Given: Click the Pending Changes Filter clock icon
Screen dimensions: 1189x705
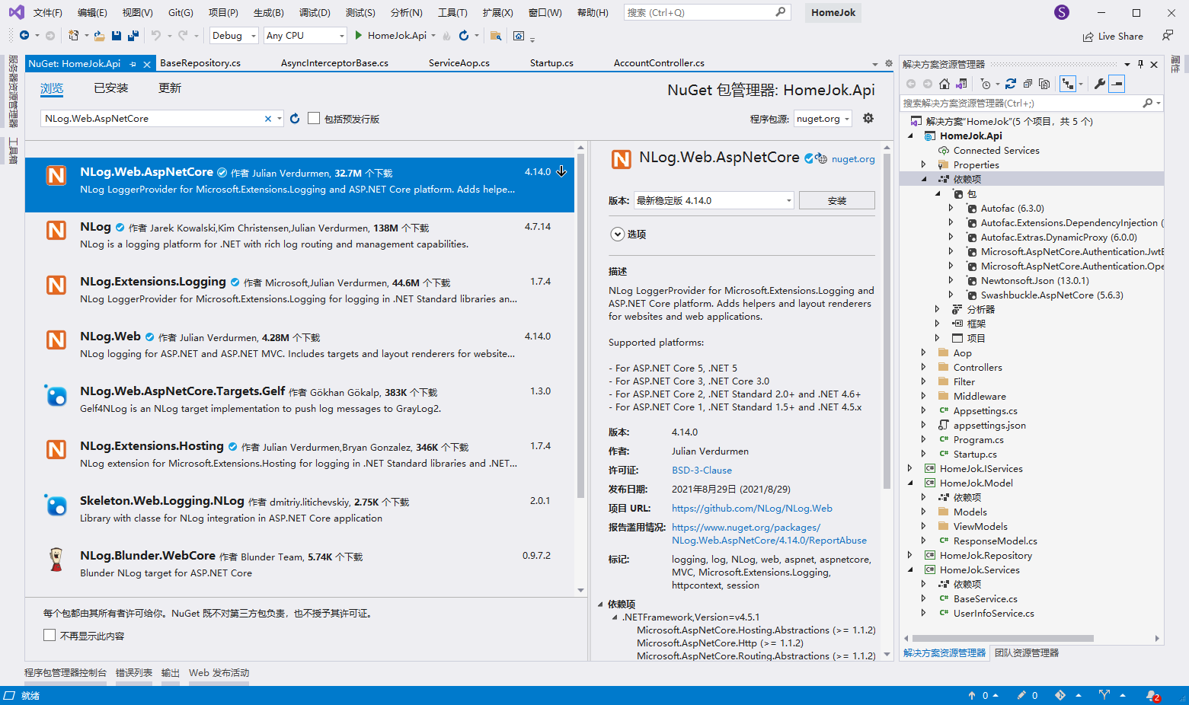Looking at the screenshot, I should 986,84.
